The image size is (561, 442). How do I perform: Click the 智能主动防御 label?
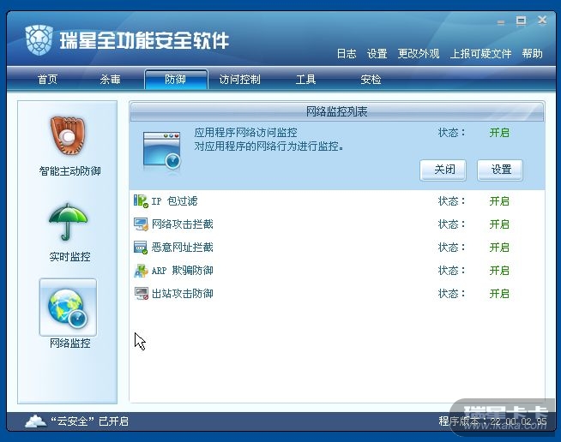[69, 170]
